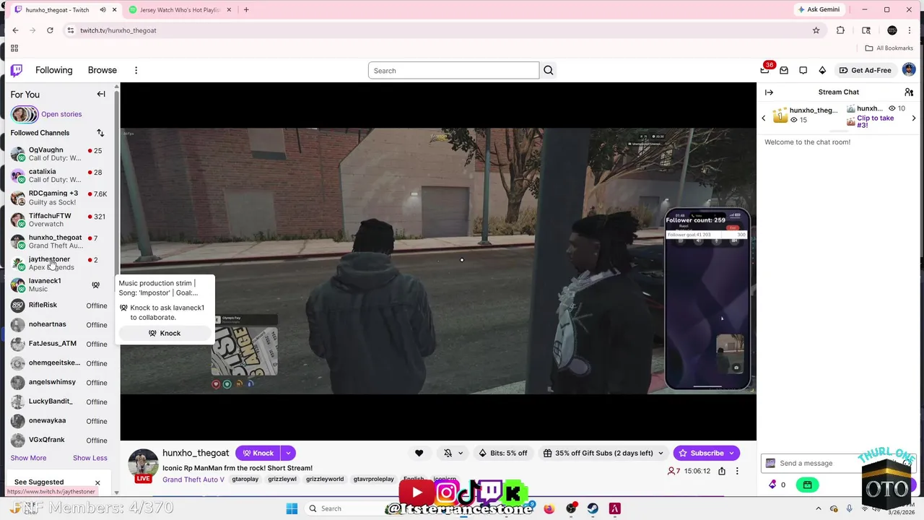Click the heart follow button
924x520 pixels.
[x=419, y=453]
